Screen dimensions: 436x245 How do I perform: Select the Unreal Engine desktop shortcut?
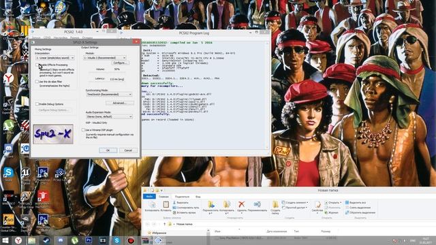point(26,175)
